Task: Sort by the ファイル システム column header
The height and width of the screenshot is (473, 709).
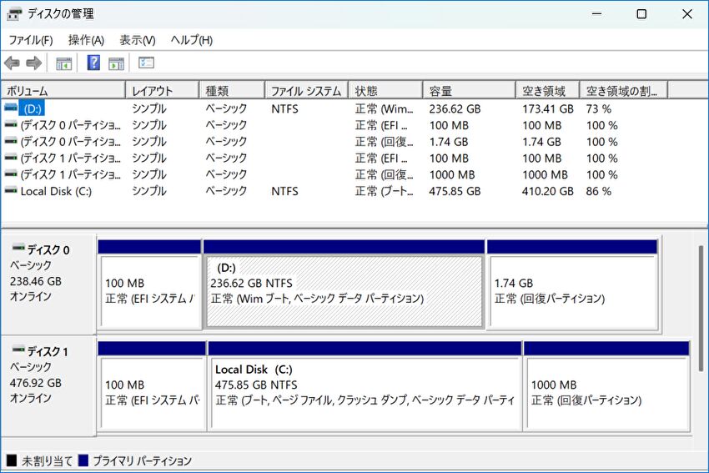Action: point(306,91)
